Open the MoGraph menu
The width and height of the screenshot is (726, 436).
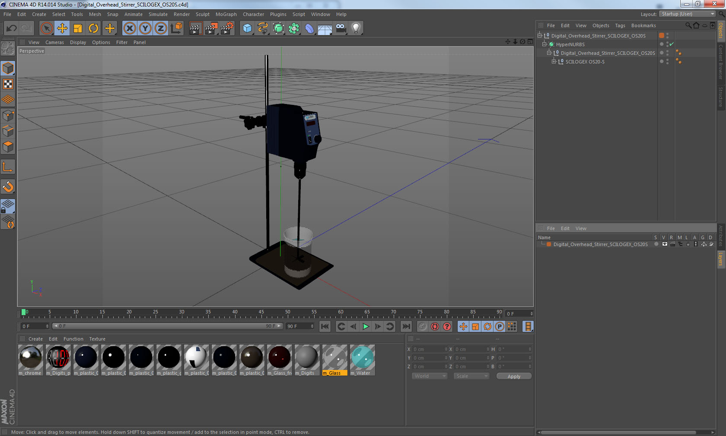pos(226,14)
